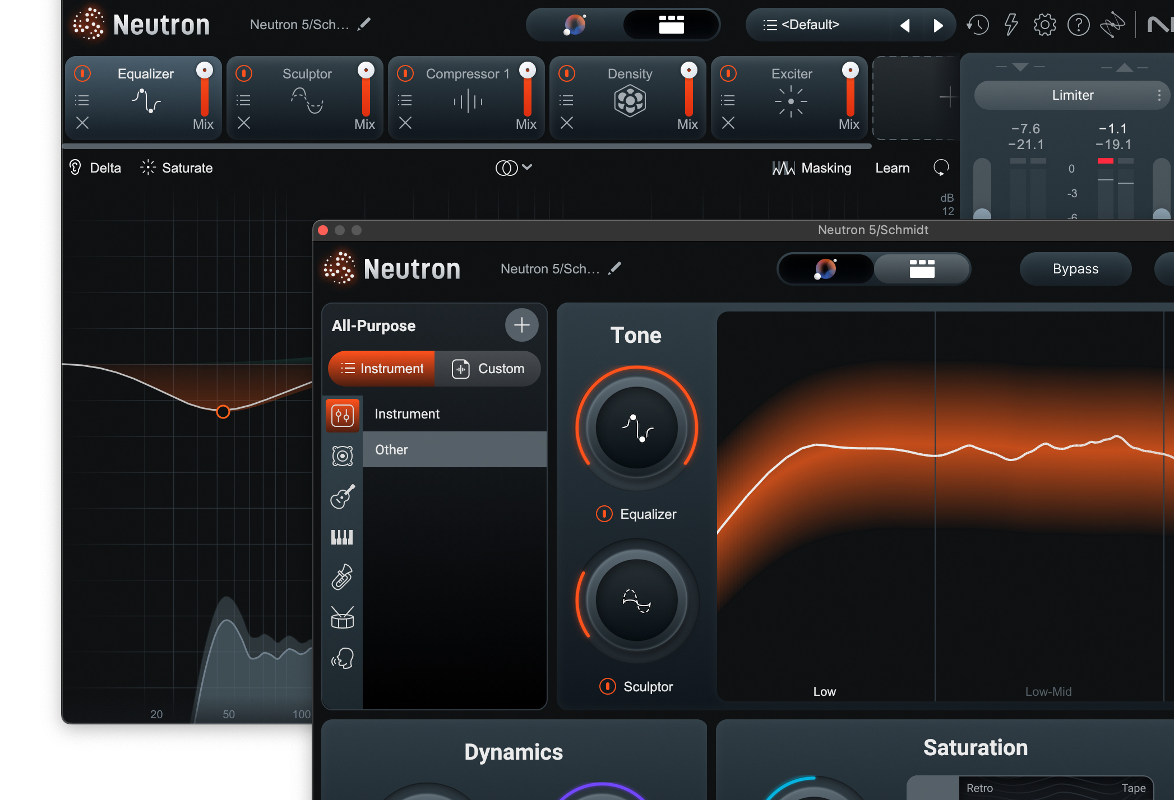Click the Learn button
The image size is (1174, 800).
(892, 168)
